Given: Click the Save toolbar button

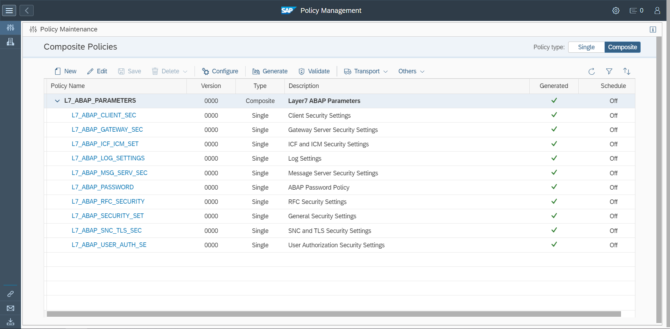Looking at the screenshot, I should [129, 71].
